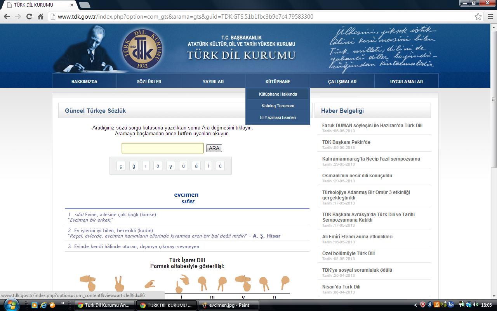
Task: Insert letter ü character
Action: coord(183,166)
